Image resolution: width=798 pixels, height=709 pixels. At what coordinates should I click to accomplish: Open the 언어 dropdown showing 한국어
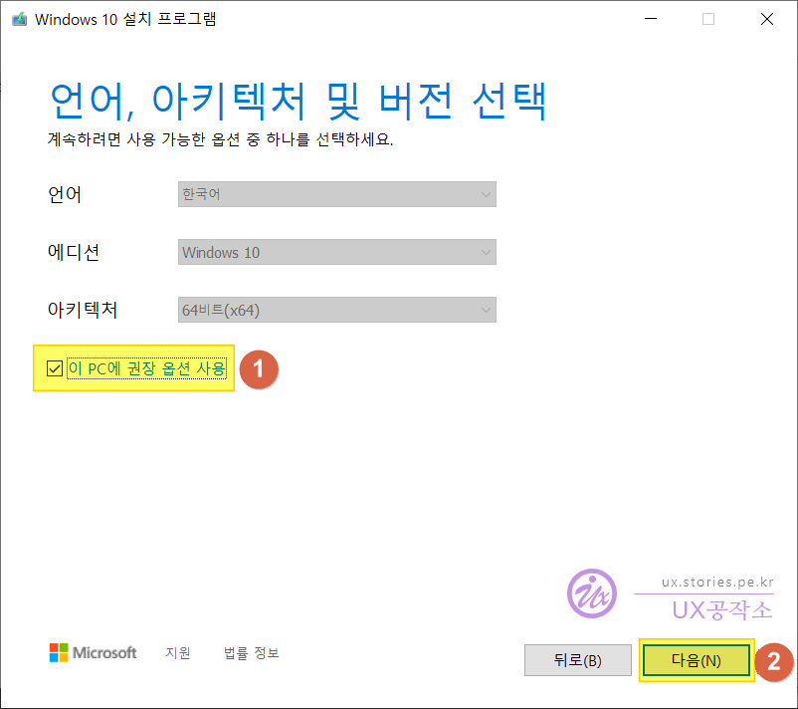click(x=336, y=194)
